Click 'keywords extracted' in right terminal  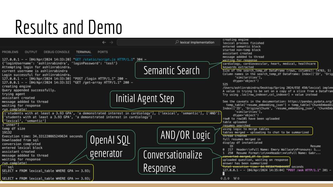pos(238,67)
